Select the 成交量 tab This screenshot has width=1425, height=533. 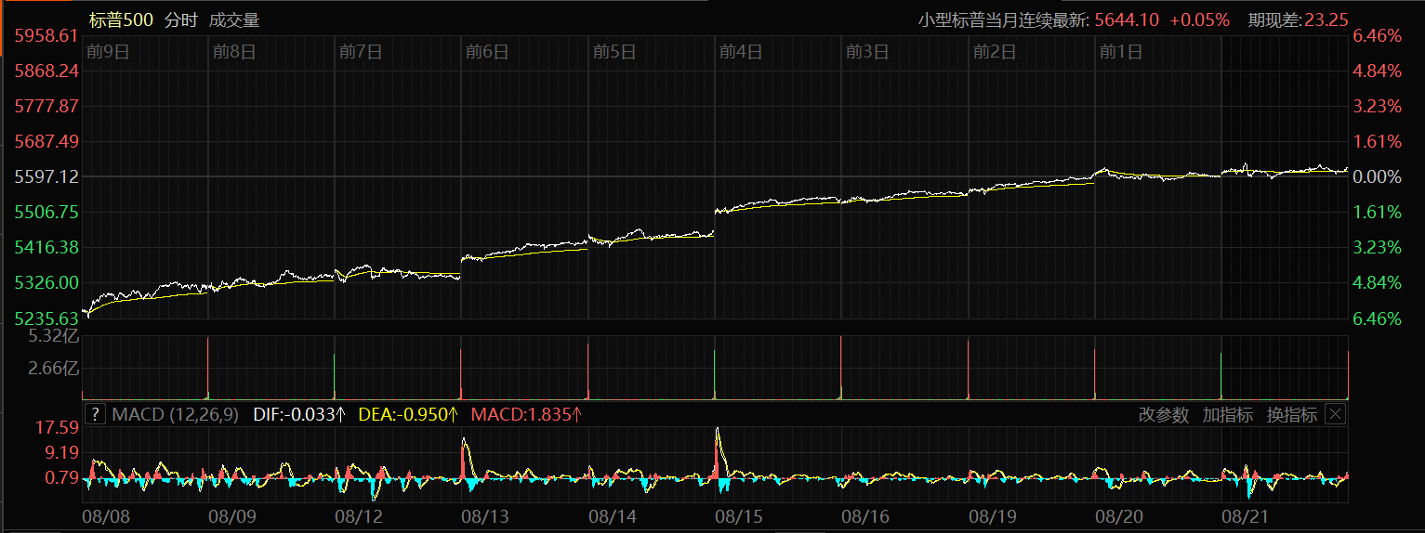point(234,19)
